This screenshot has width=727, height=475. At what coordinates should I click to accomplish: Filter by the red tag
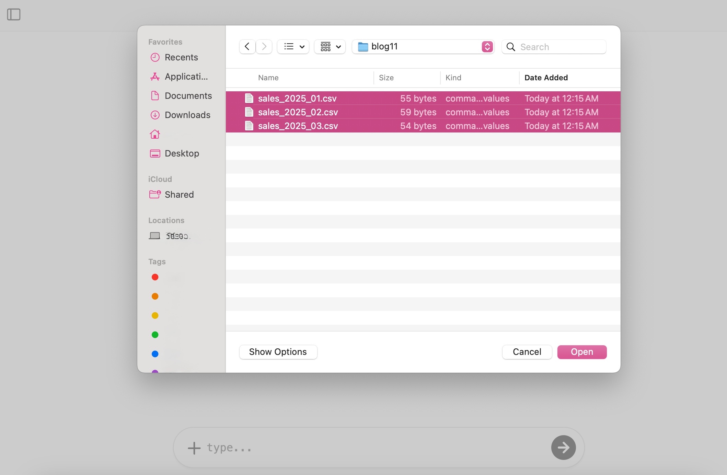coord(155,277)
